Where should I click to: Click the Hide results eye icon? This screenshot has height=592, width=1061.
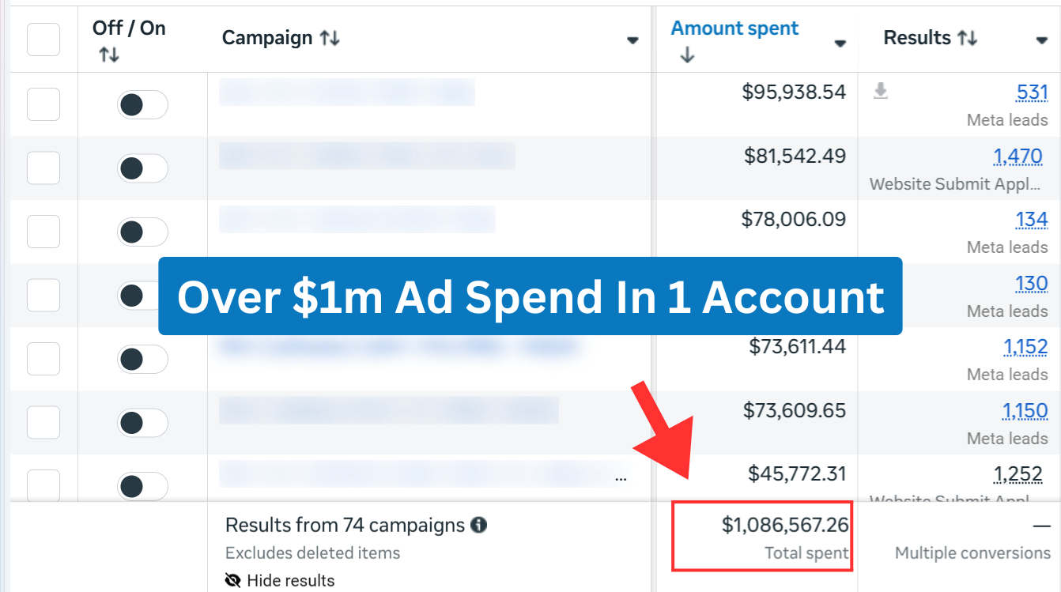point(233,581)
